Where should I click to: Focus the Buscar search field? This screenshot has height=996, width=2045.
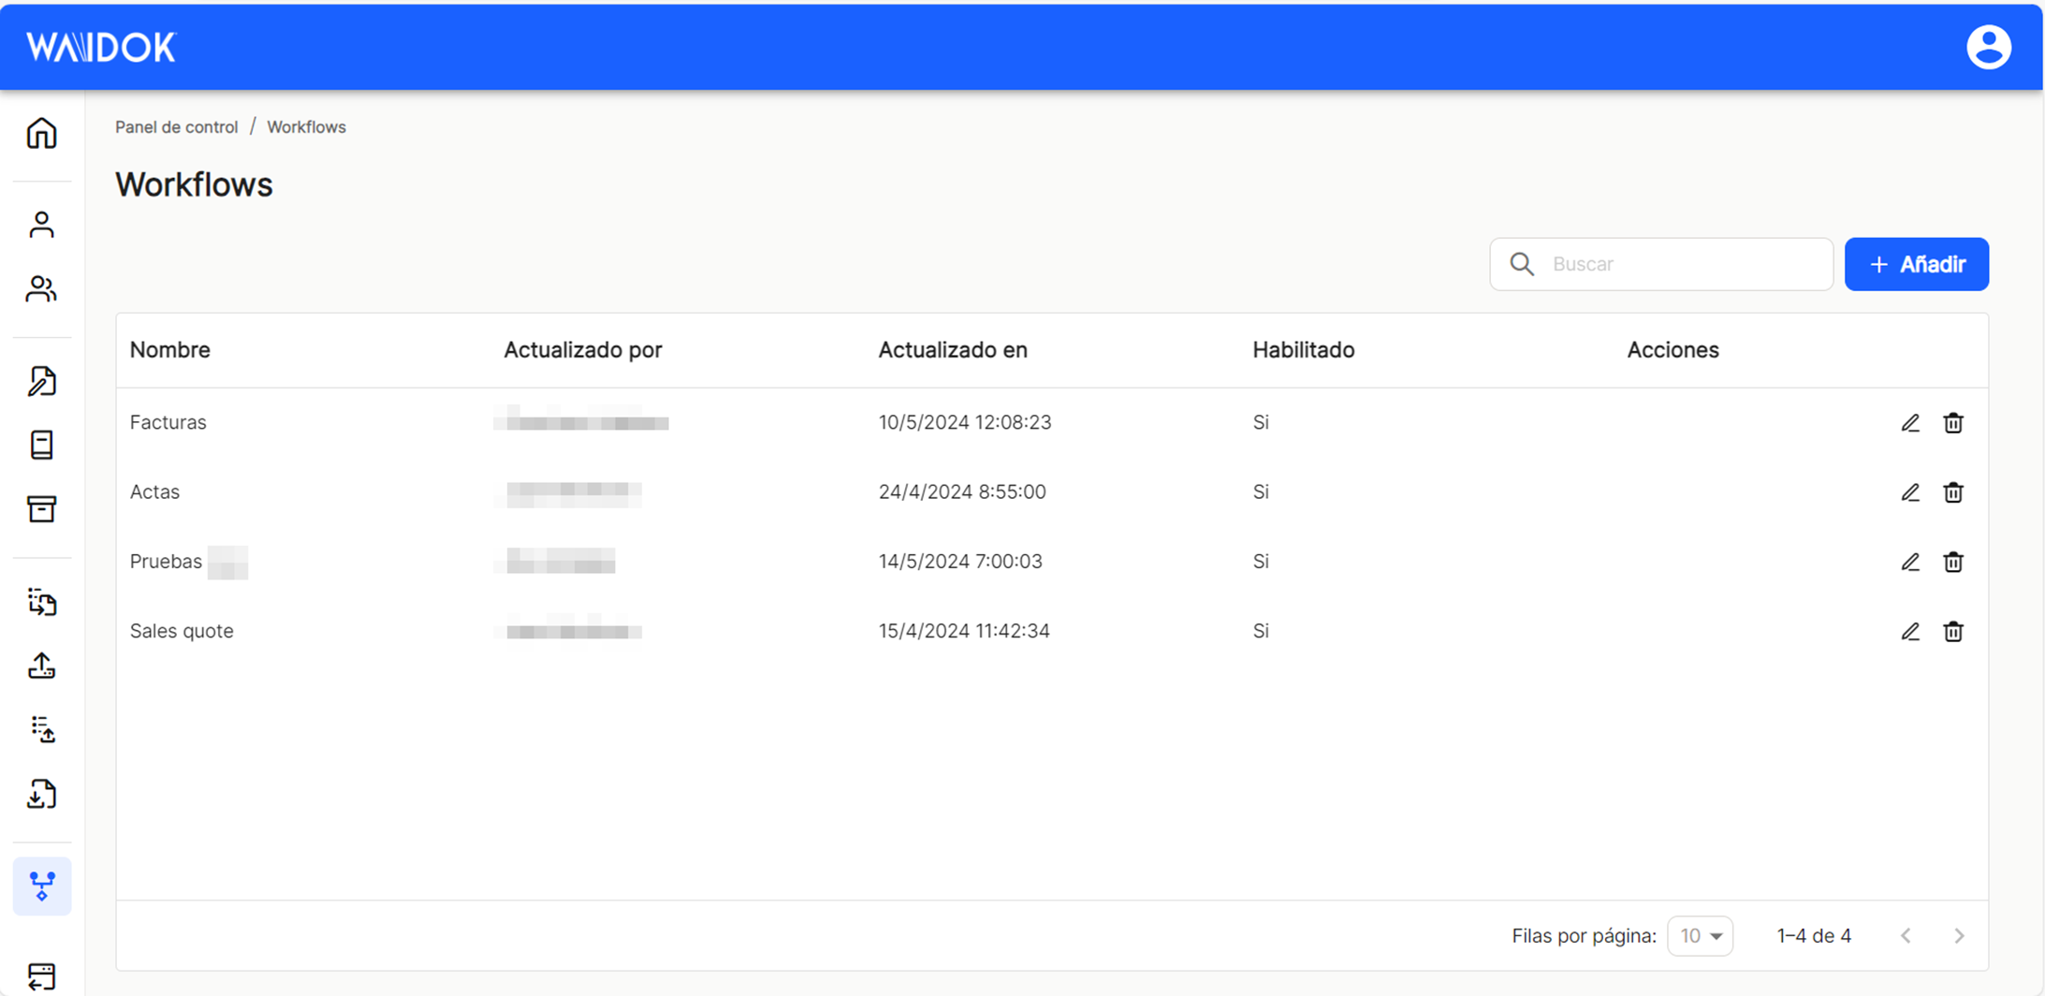[x=1661, y=264]
